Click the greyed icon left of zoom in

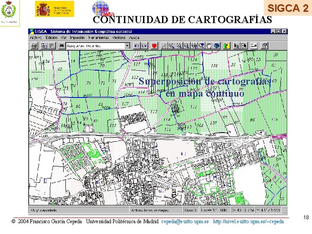[x=164, y=46]
